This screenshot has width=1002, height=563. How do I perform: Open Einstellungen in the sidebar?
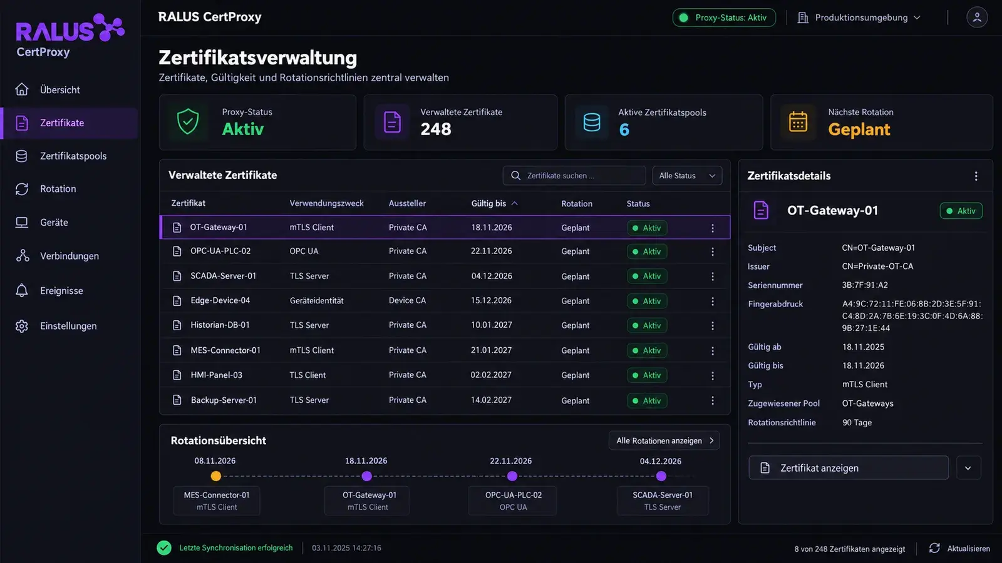(70, 326)
